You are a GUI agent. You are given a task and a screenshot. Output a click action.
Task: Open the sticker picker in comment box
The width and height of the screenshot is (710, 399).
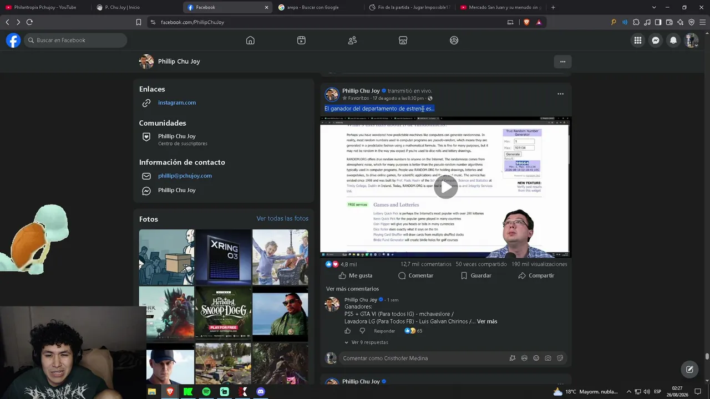pos(560,359)
